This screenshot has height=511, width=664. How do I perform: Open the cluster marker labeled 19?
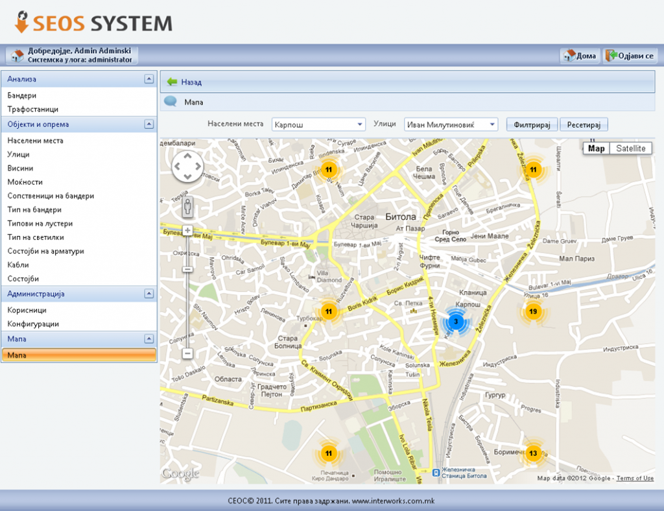click(x=533, y=312)
